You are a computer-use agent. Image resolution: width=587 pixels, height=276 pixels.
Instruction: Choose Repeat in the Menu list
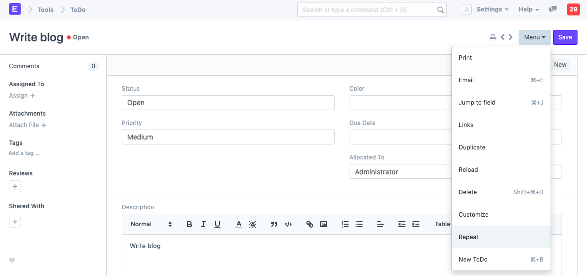pyautogui.click(x=468, y=237)
